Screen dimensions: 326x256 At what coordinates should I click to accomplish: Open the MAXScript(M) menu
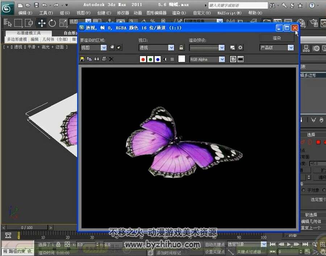pos(229,13)
